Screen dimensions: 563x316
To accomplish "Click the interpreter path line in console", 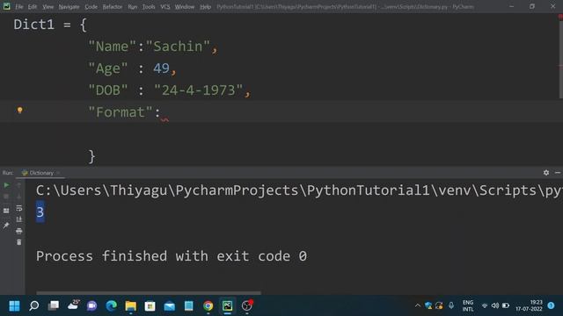I will coord(299,190).
